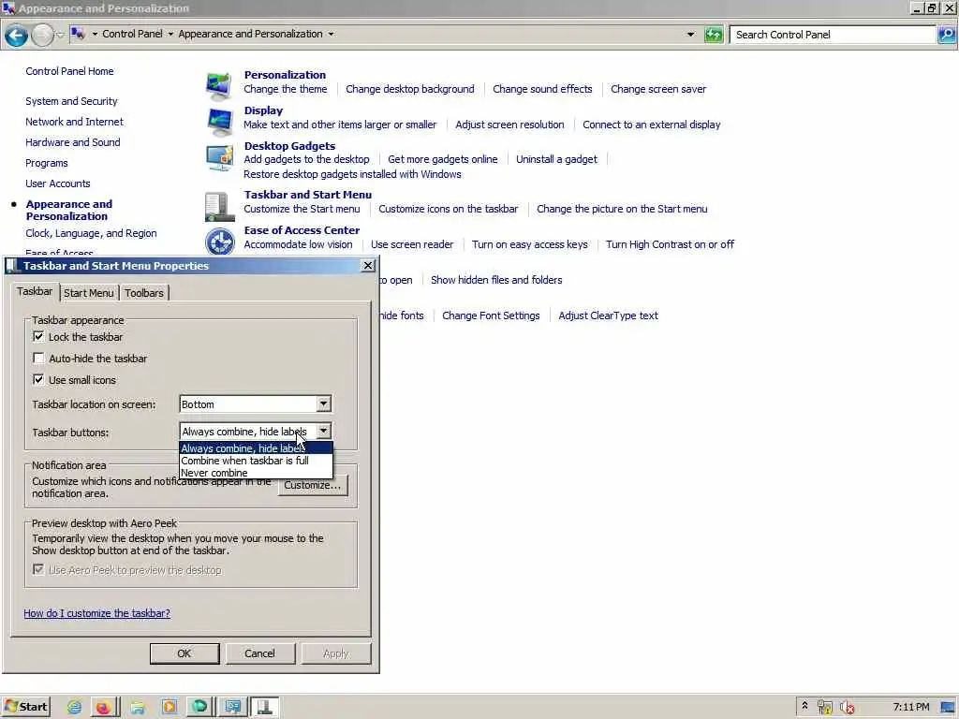Click the network tray icon
Image resolution: width=959 pixels, height=719 pixels.
click(x=824, y=708)
